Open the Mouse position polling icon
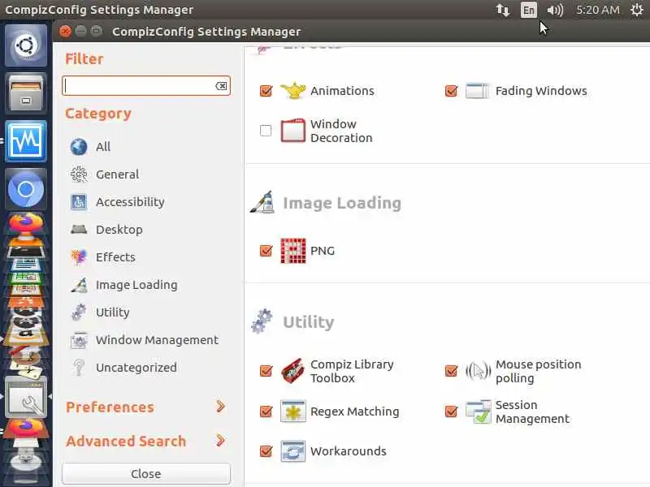 click(x=478, y=371)
